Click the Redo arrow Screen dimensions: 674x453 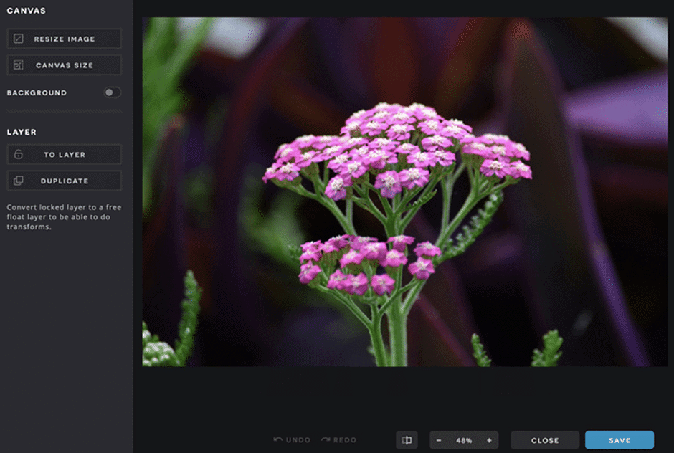(325, 440)
